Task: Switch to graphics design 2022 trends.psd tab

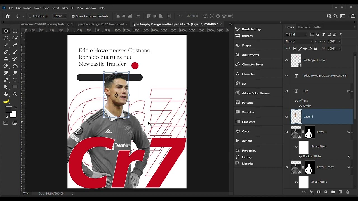Action: point(101,24)
